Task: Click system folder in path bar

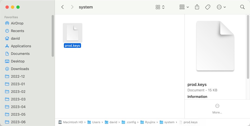Action: [x=167, y=122]
